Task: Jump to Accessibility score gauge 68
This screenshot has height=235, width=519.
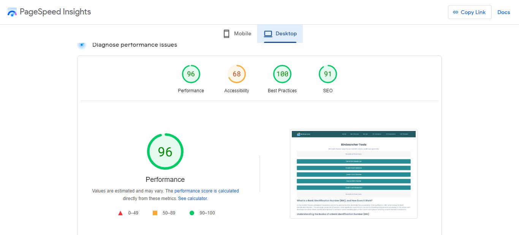Action: 237,74
